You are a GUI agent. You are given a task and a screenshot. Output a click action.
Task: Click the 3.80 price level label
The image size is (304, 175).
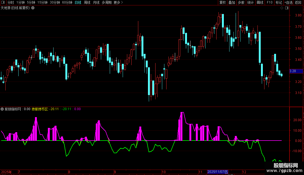pyautogui.click(x=298, y=15)
